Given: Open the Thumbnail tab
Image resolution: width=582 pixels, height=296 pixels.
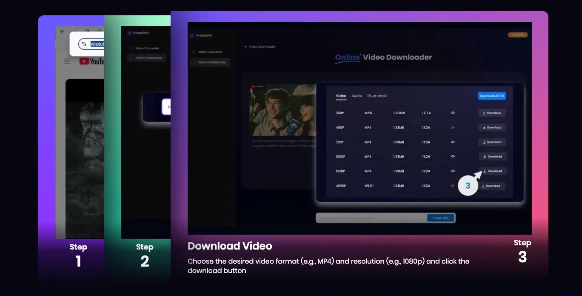Looking at the screenshot, I should pyautogui.click(x=377, y=96).
